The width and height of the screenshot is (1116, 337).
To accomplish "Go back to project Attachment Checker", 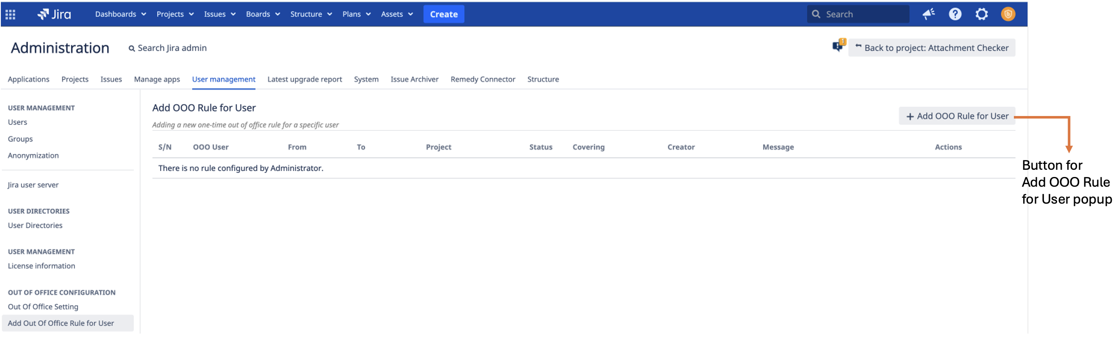I will pos(931,48).
